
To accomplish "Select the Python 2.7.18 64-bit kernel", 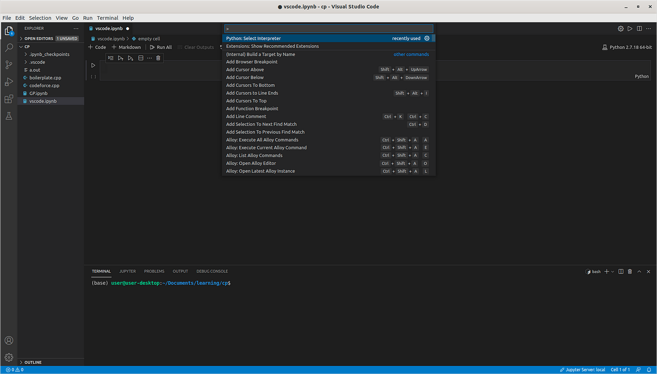I will pyautogui.click(x=627, y=47).
